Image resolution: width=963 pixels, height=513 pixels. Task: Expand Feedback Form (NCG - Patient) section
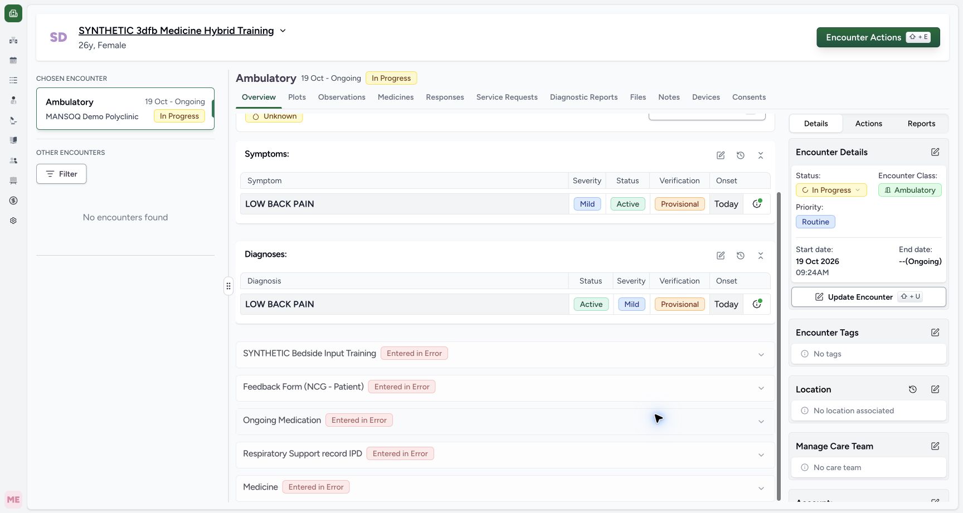[x=761, y=388]
